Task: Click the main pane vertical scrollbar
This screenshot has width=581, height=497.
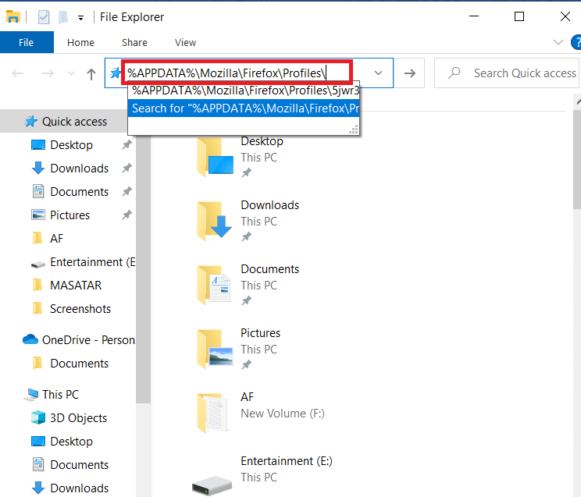Action: [x=577, y=159]
